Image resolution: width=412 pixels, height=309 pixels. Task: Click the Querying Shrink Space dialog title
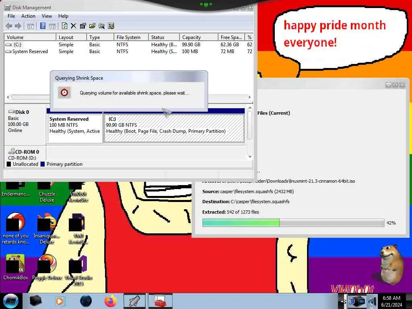[79, 78]
